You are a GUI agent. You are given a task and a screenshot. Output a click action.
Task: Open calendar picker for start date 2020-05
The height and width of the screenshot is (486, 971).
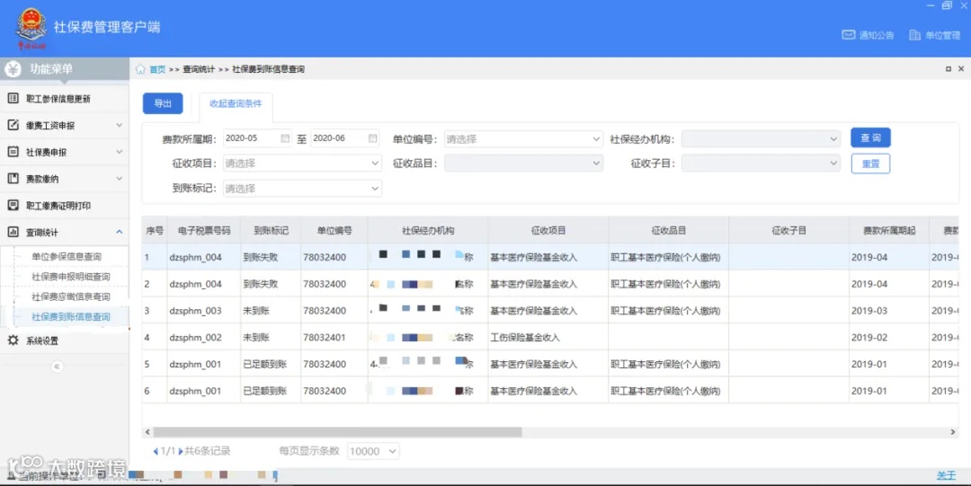[285, 138]
